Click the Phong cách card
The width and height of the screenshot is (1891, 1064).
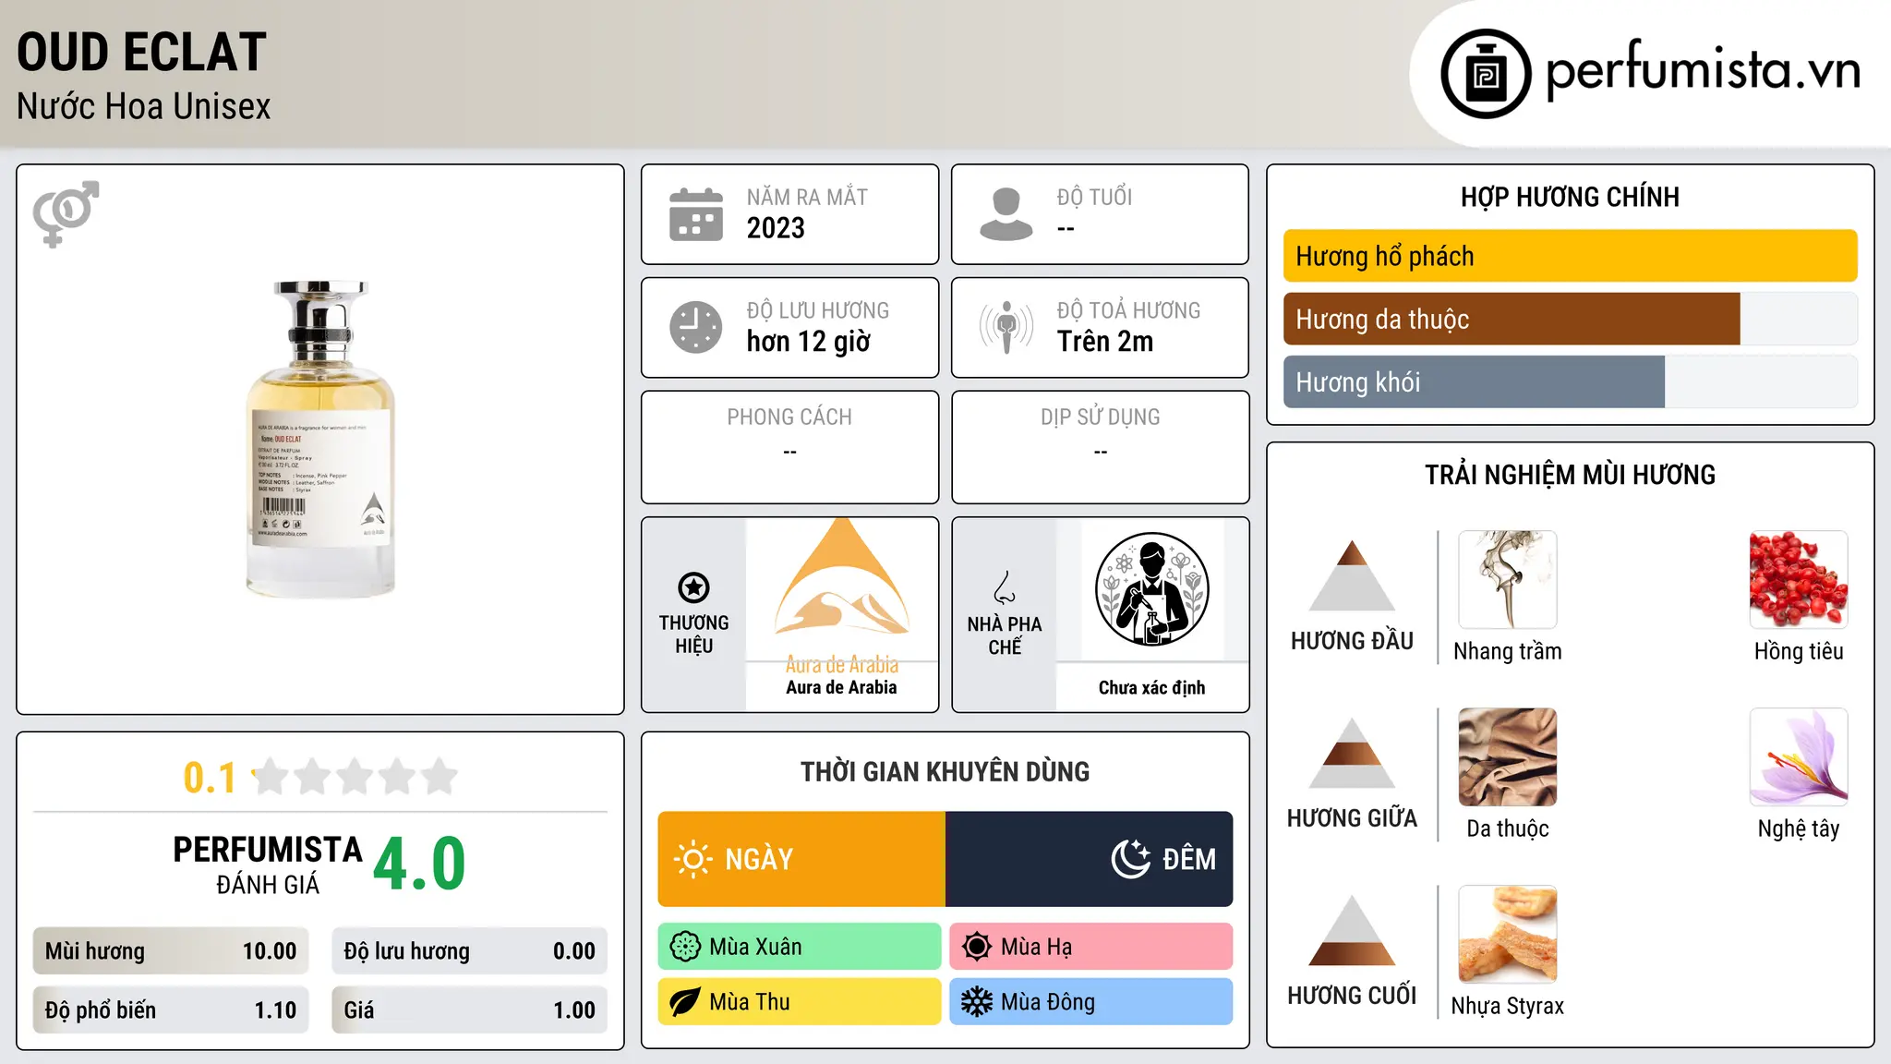point(790,447)
